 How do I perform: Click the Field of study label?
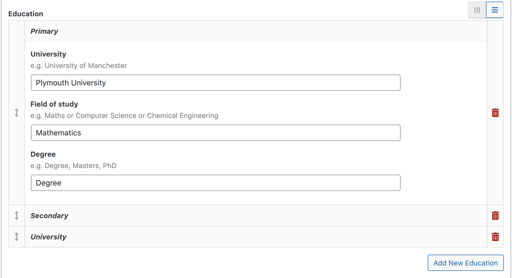click(x=54, y=104)
